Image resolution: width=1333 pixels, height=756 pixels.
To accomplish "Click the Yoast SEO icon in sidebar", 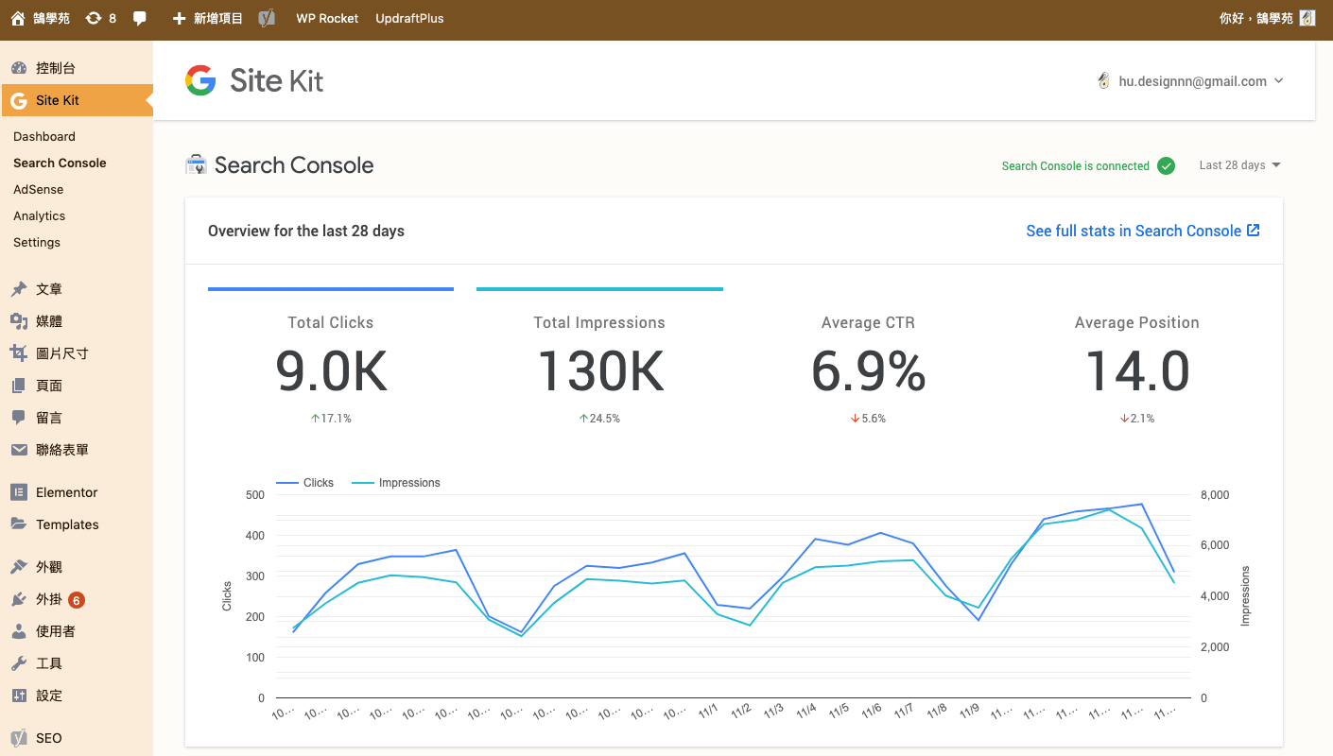I will [19, 738].
